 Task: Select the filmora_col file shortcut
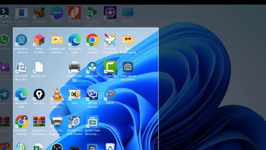[39, 67]
